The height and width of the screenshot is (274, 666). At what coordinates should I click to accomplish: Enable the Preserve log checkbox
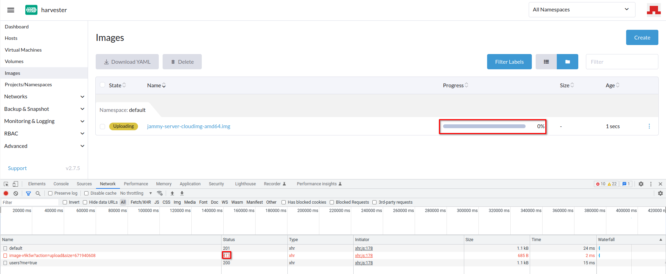tap(50, 193)
